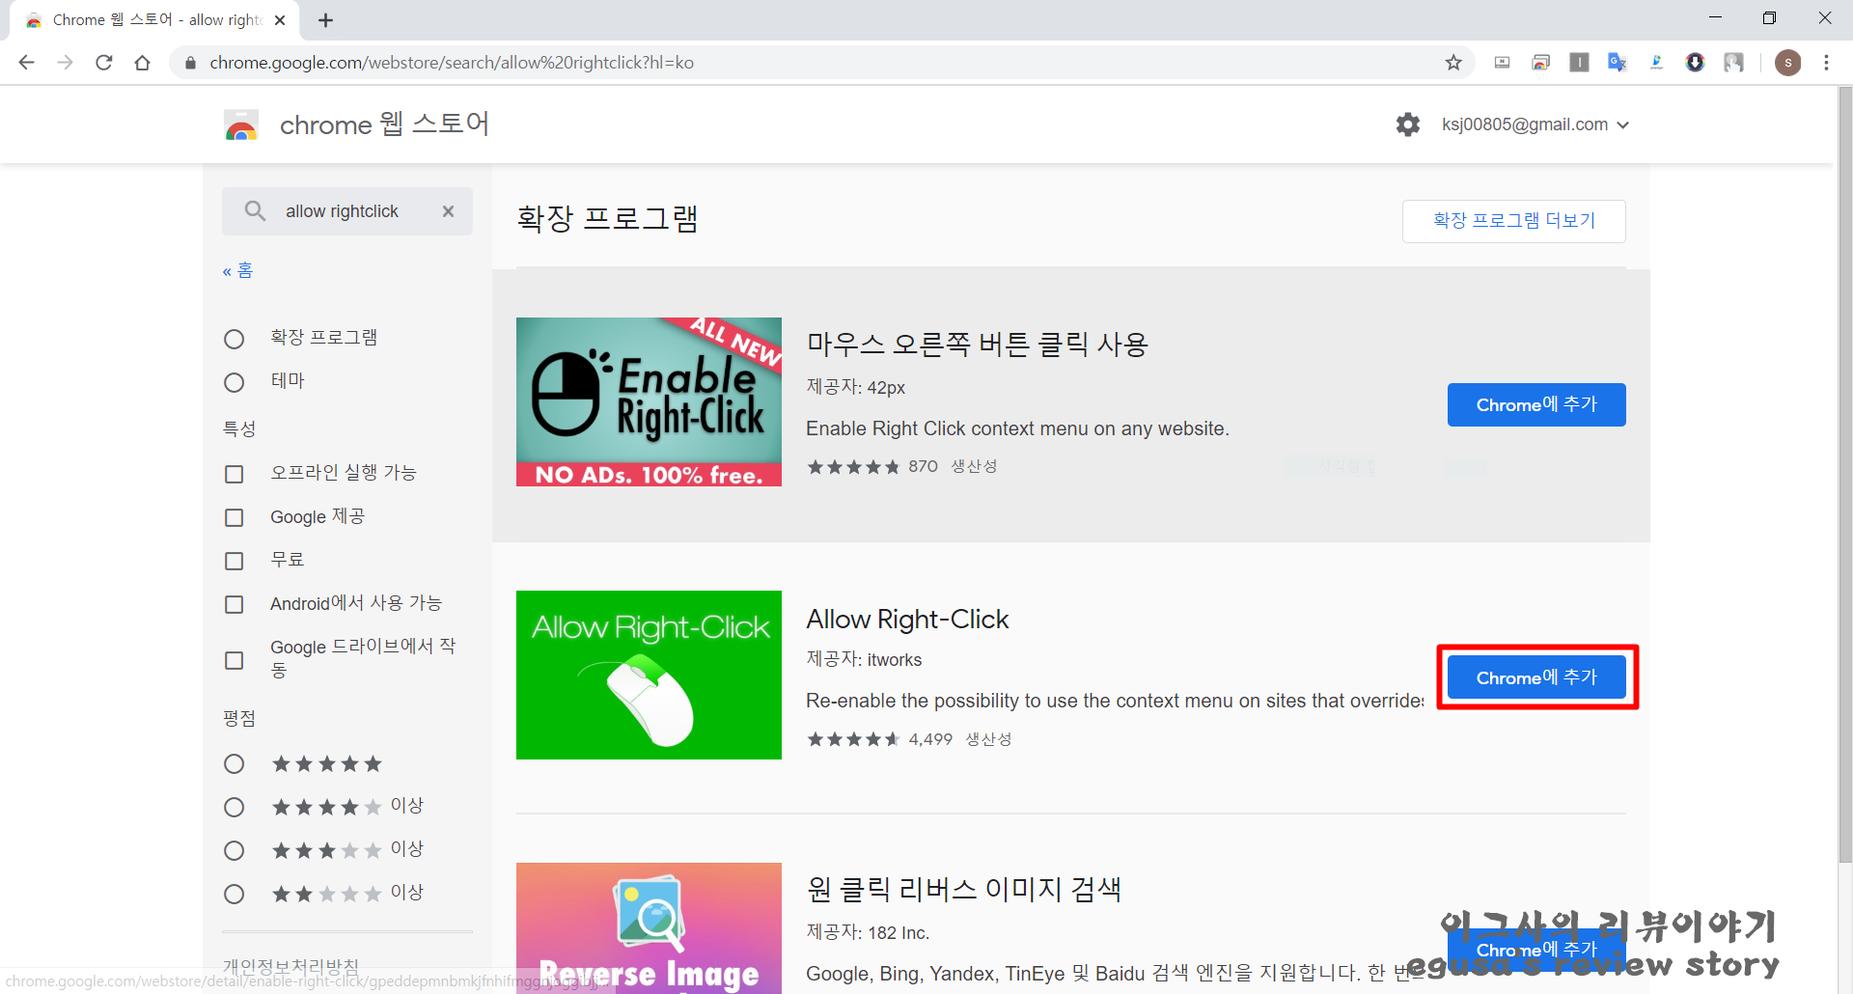
Task: Click the browser forward arrow
Action: 65,63
